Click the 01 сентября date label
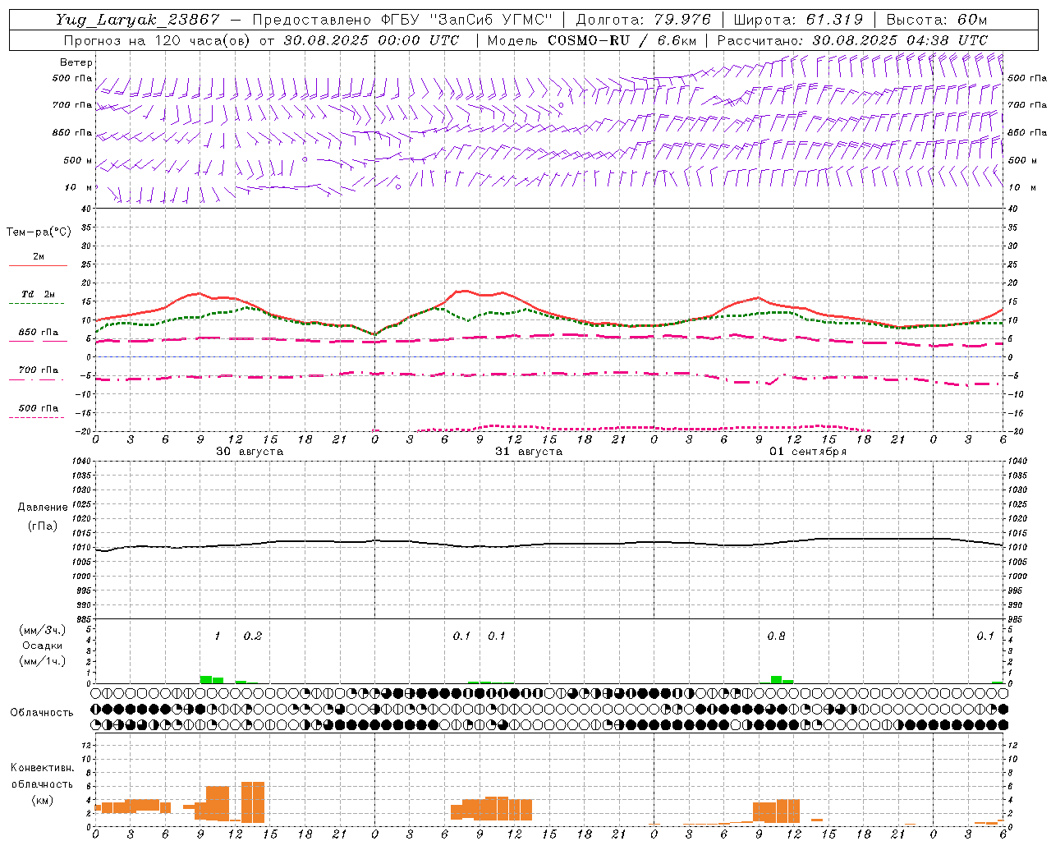Screen dimensions: 1051x841 pos(808,452)
